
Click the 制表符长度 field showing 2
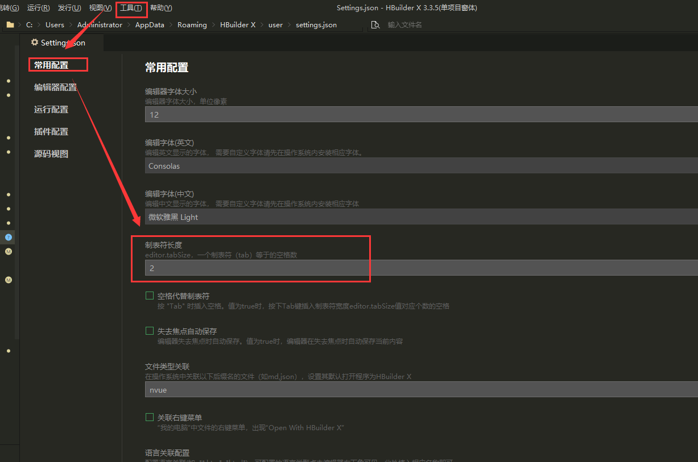pos(422,268)
